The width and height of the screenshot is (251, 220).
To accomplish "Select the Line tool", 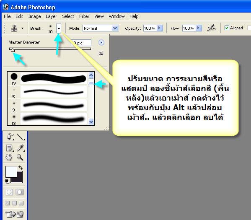I will 21,137.
